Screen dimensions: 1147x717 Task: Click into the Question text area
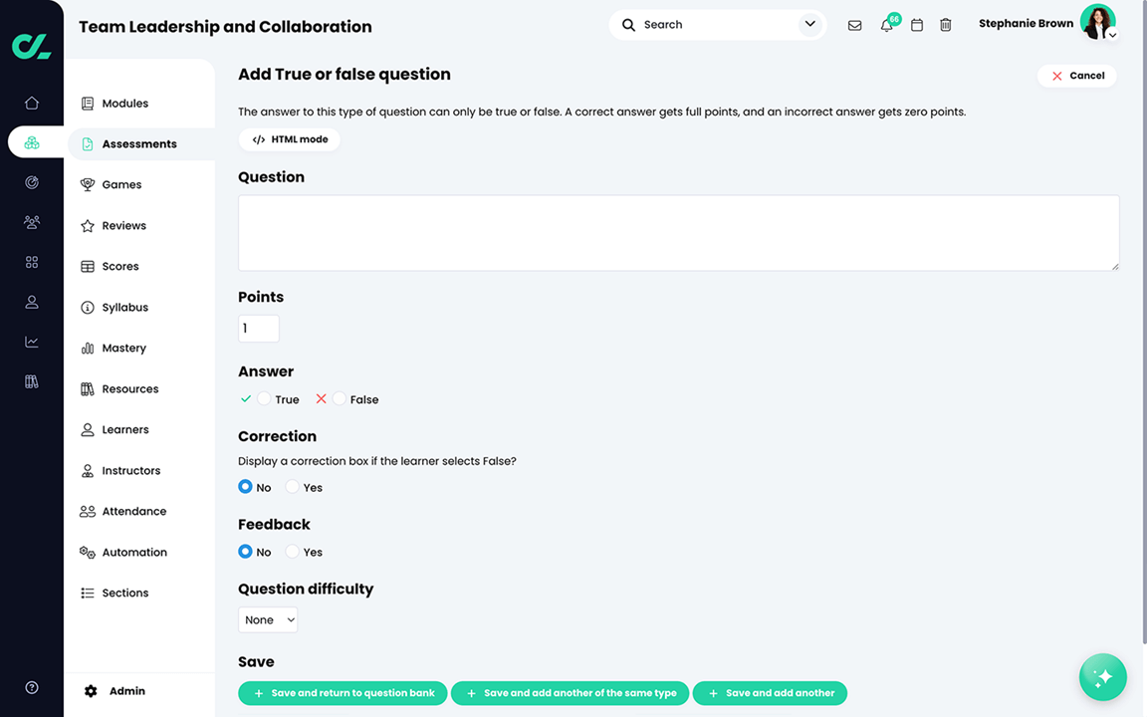point(678,233)
